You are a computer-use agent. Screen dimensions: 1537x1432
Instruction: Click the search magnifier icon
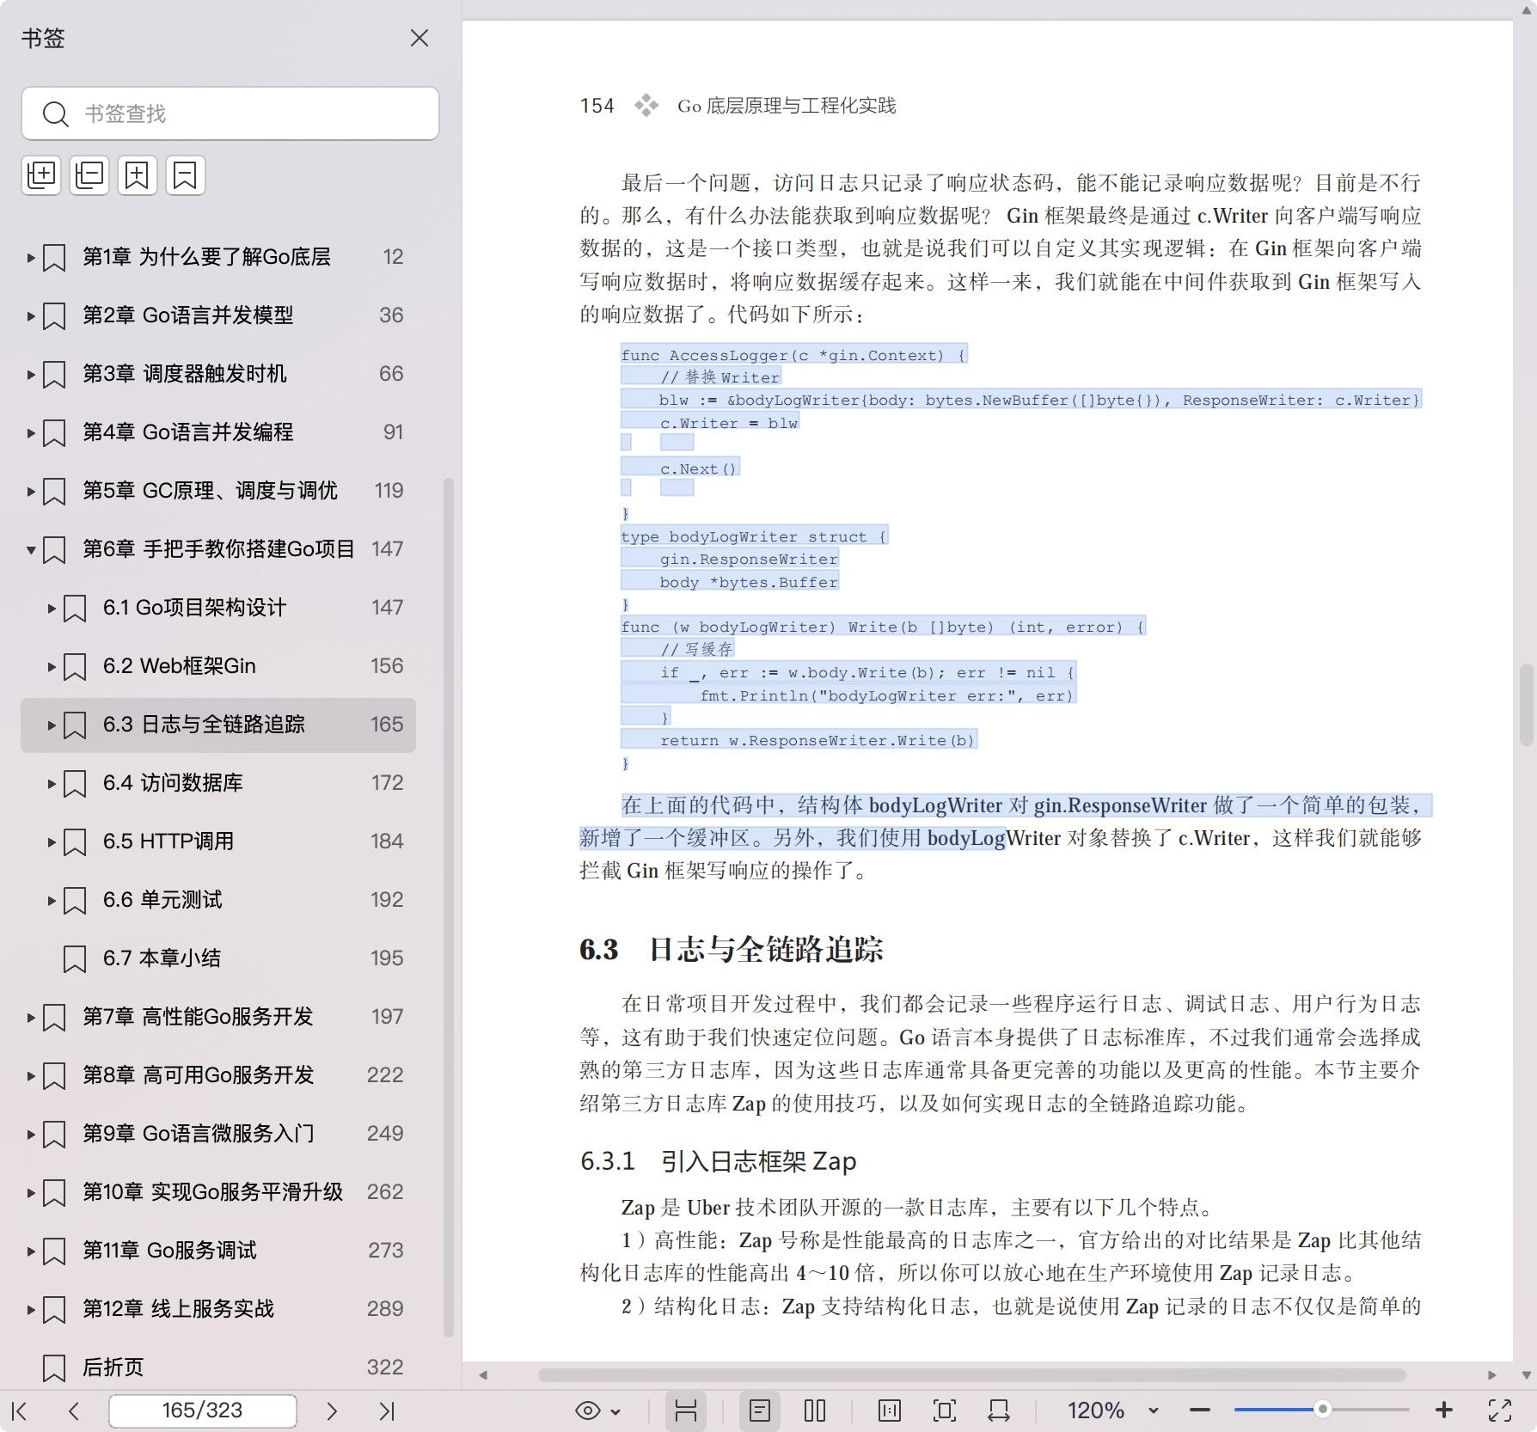coord(55,113)
